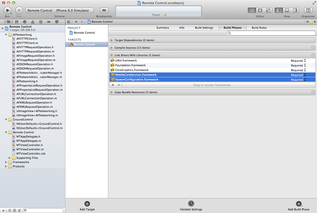Select the Assistant editor view

(260, 11)
